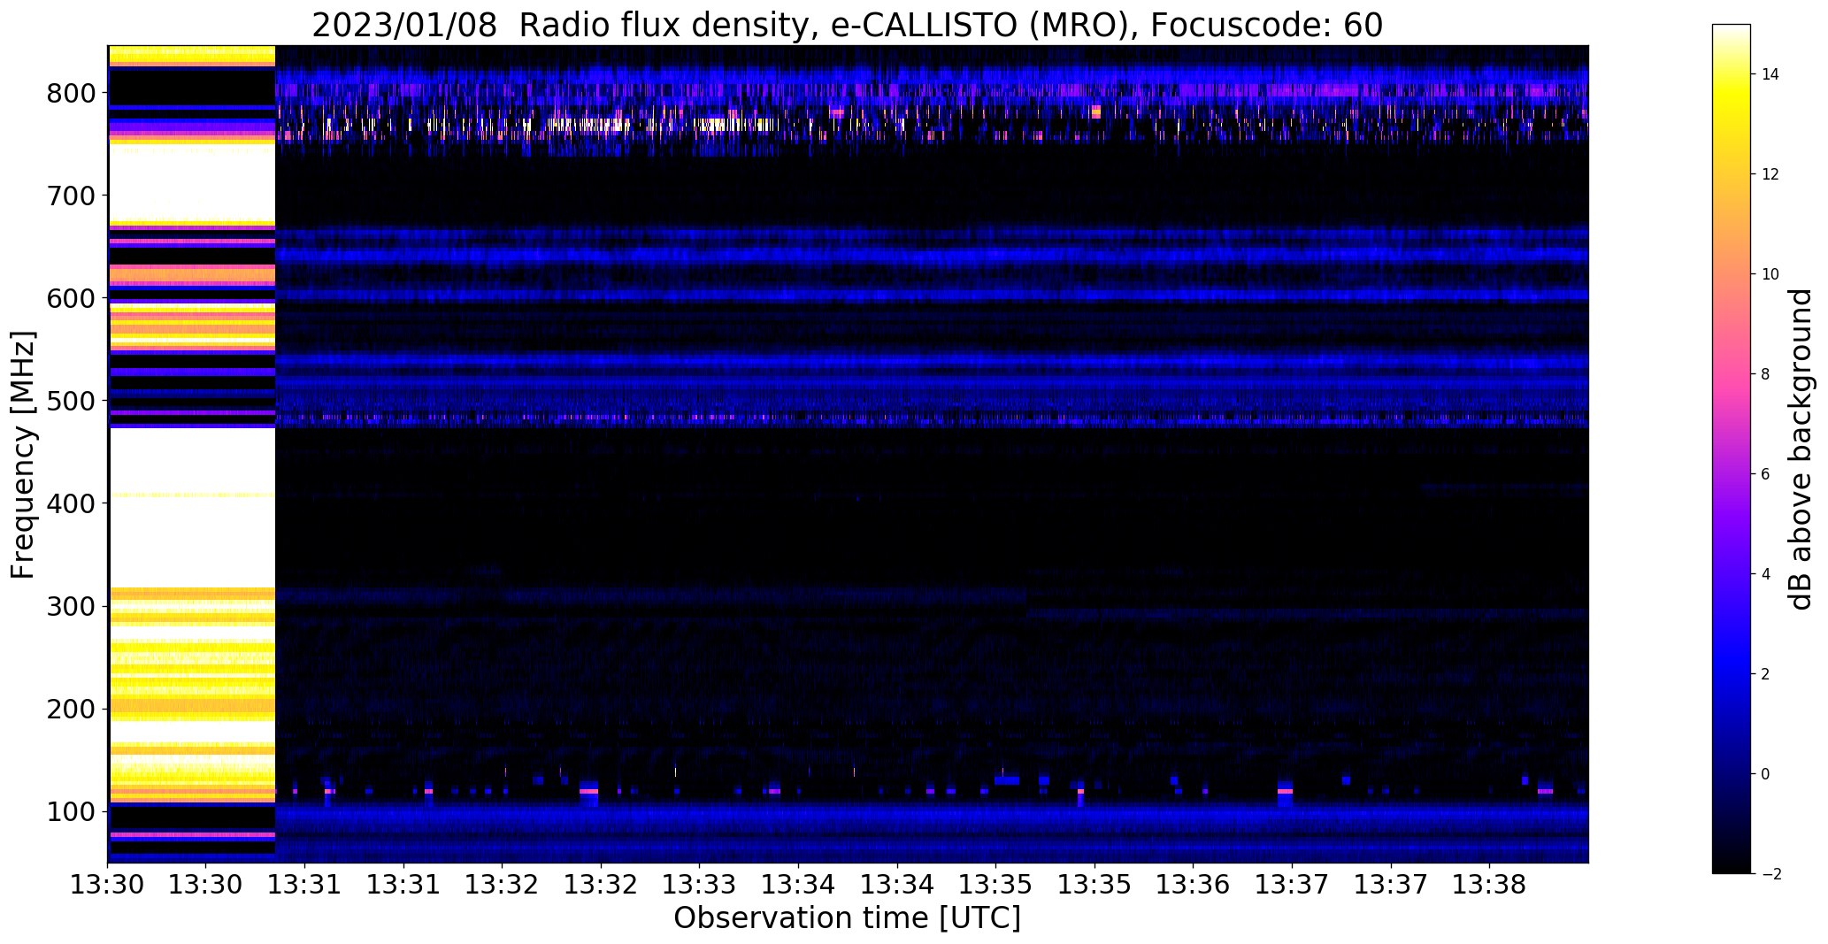Select the 'Frequency [MHz]' y-axis label
The height and width of the screenshot is (944, 1828).
(24, 455)
